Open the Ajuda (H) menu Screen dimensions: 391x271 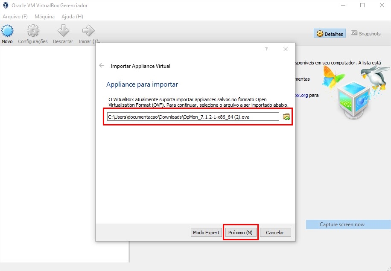click(72, 17)
